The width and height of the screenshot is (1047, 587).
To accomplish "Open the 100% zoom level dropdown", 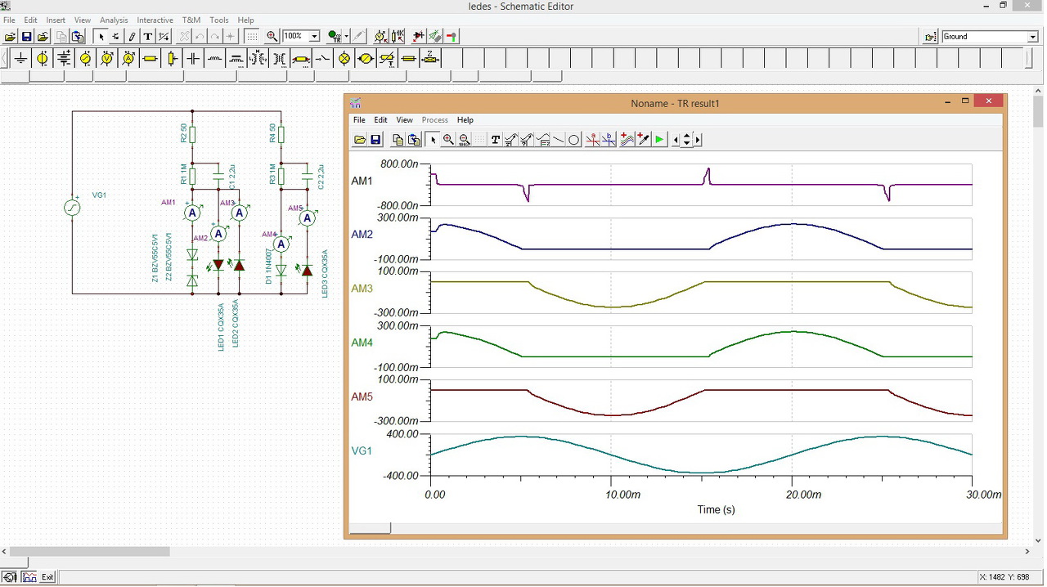I will (314, 37).
